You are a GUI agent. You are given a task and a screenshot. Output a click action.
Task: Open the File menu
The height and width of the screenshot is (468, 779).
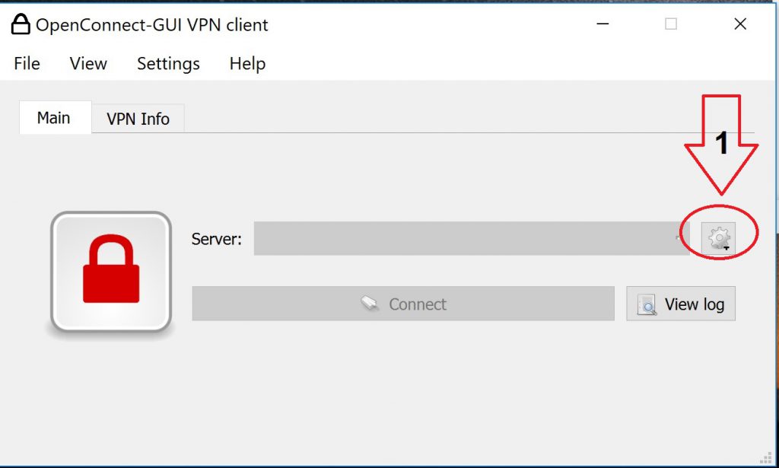[27, 64]
